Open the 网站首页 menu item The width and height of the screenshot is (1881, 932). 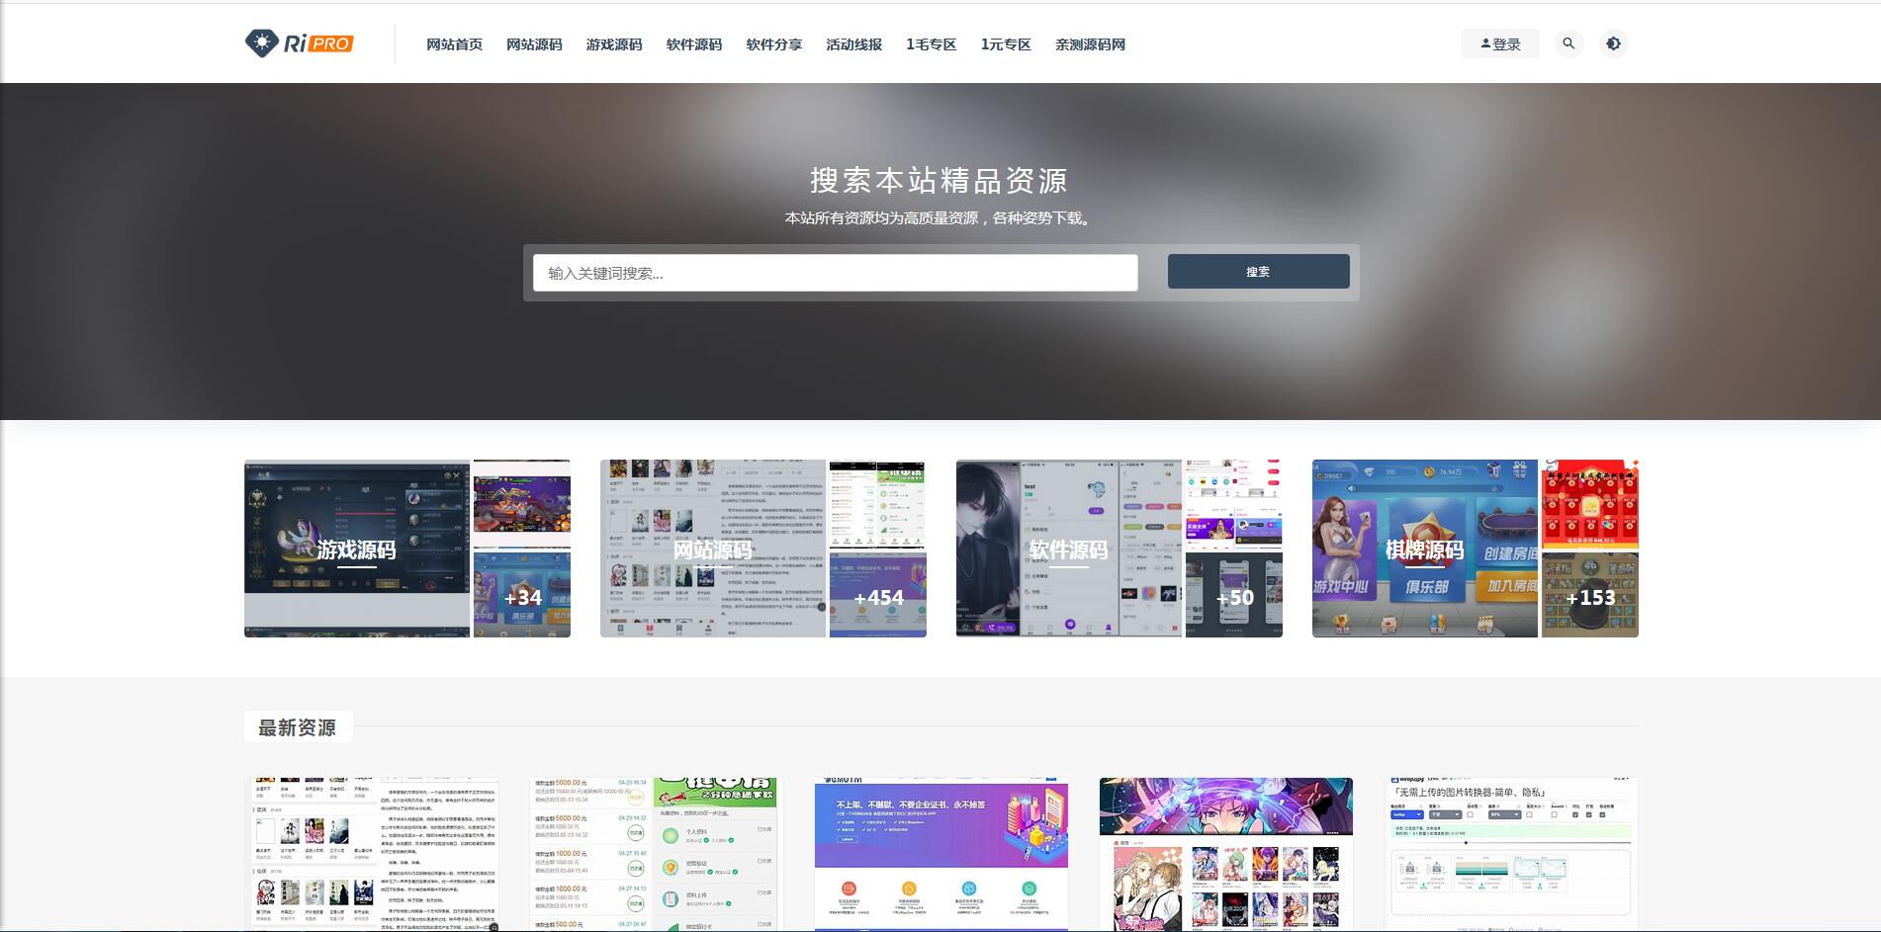[x=454, y=44]
